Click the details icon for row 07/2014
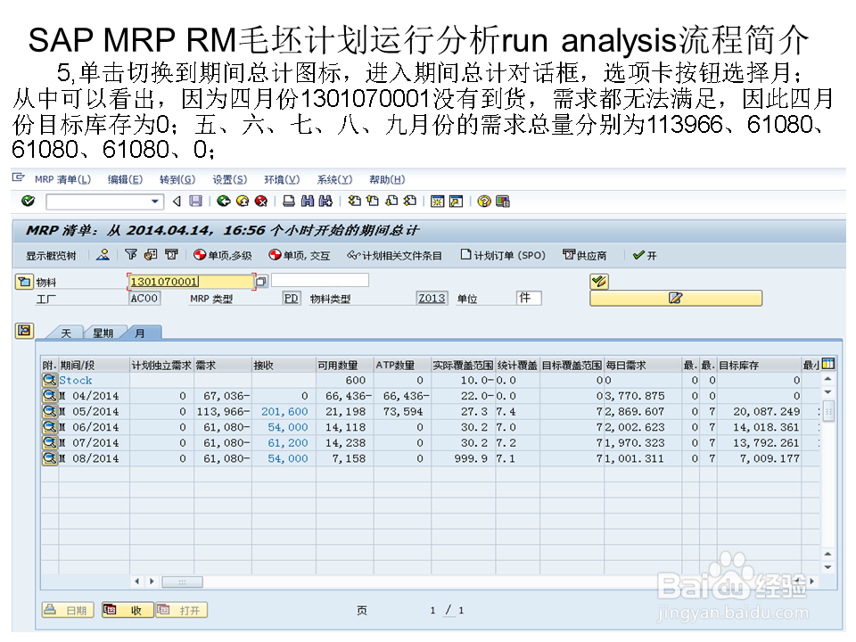Image resolution: width=856 pixels, height=642 pixels. [x=50, y=443]
